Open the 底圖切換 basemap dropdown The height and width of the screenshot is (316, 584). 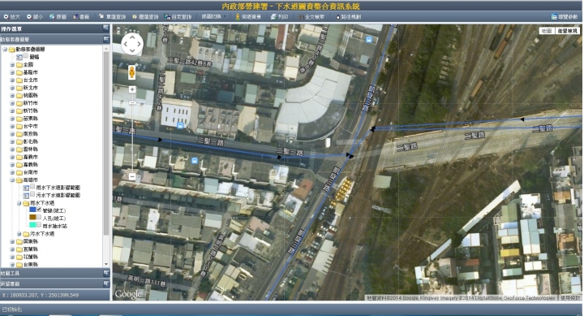pos(213,17)
